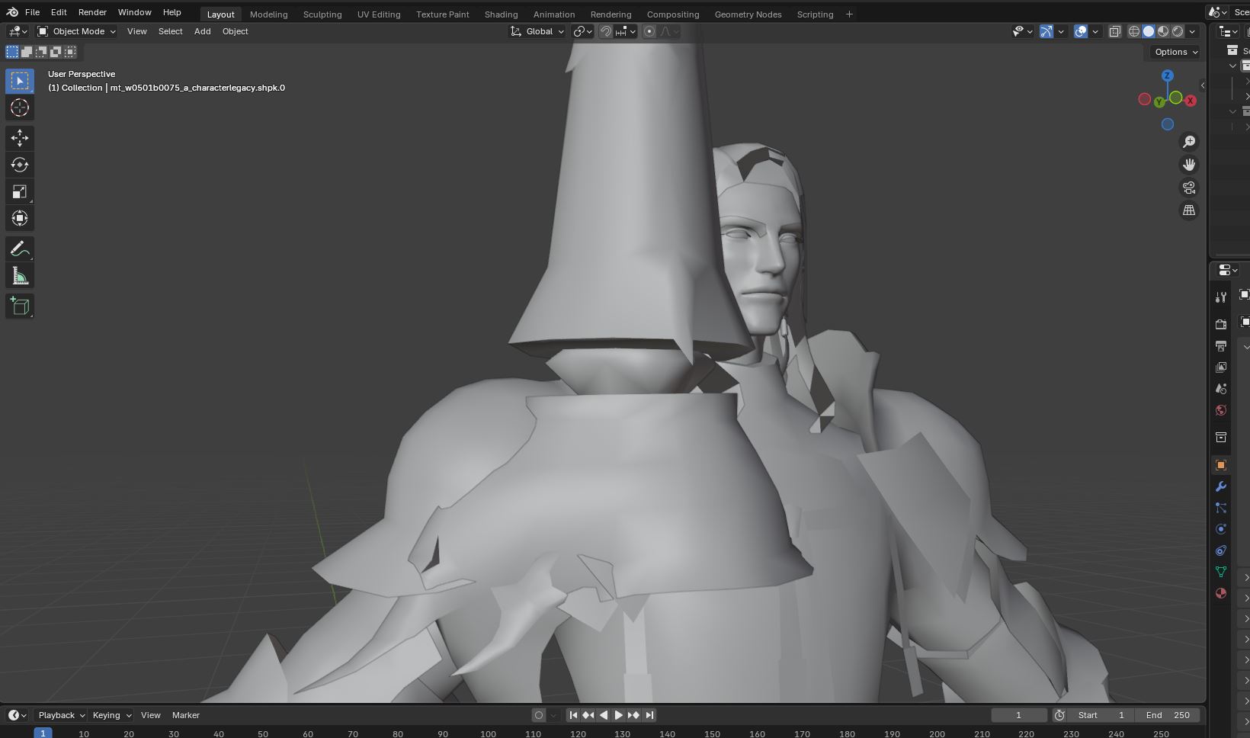The height and width of the screenshot is (738, 1250).
Task: Toggle show gizmos button
Action: pyautogui.click(x=1046, y=31)
